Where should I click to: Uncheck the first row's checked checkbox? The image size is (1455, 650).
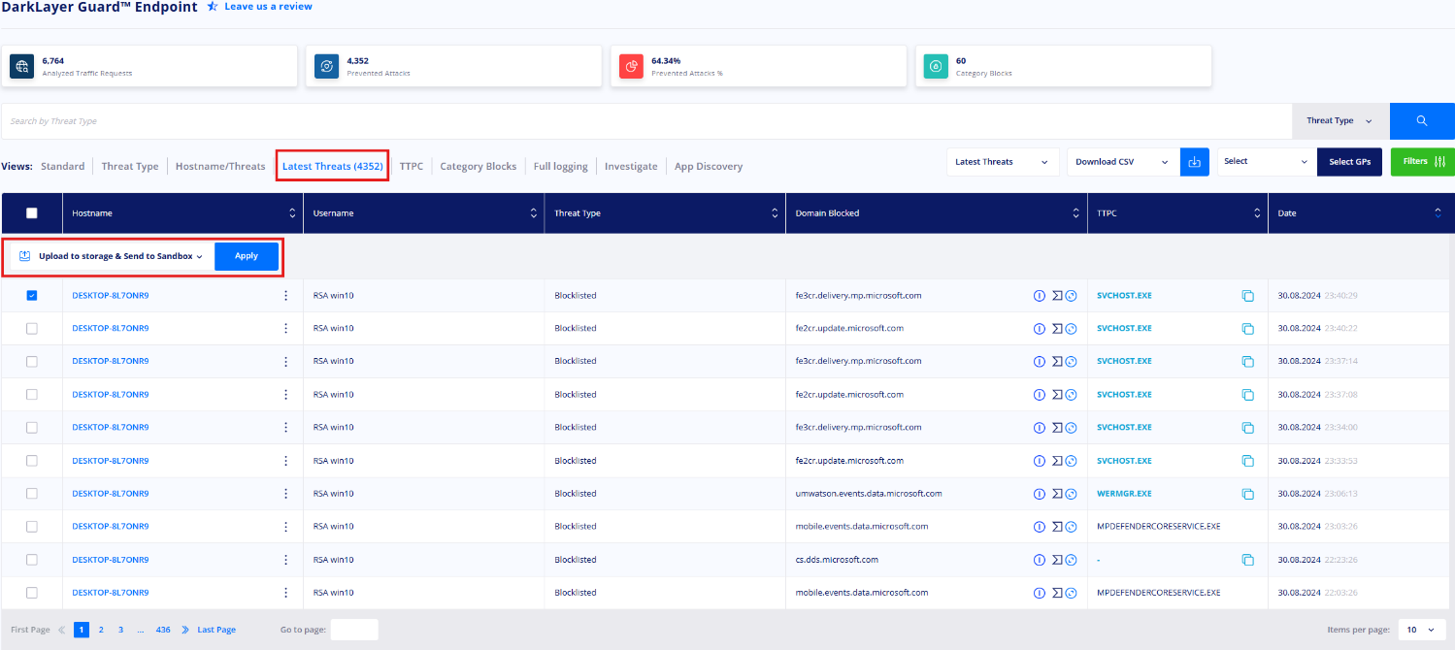point(32,296)
